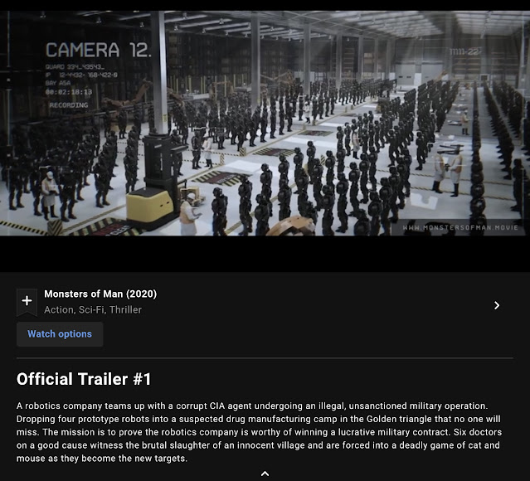Click the CAMERA 12. overlay text

pyautogui.click(x=99, y=50)
